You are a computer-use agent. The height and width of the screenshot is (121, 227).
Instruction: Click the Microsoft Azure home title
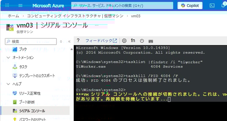48,6
